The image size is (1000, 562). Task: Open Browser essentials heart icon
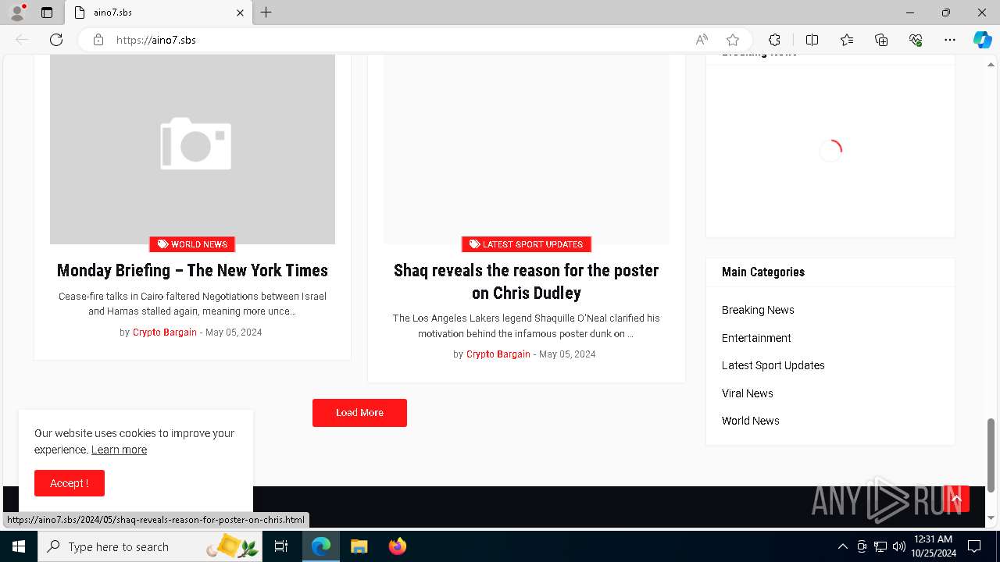(916, 40)
